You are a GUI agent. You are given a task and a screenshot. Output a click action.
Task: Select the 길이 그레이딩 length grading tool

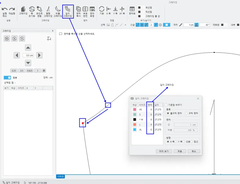[x=68, y=11]
